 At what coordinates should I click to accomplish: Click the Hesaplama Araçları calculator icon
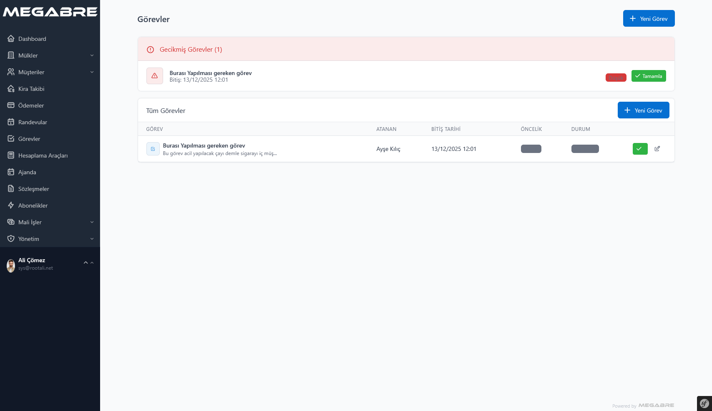11,155
